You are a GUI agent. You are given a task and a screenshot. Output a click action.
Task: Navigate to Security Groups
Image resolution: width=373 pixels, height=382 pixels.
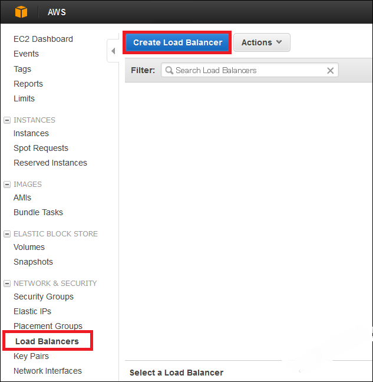tap(44, 297)
